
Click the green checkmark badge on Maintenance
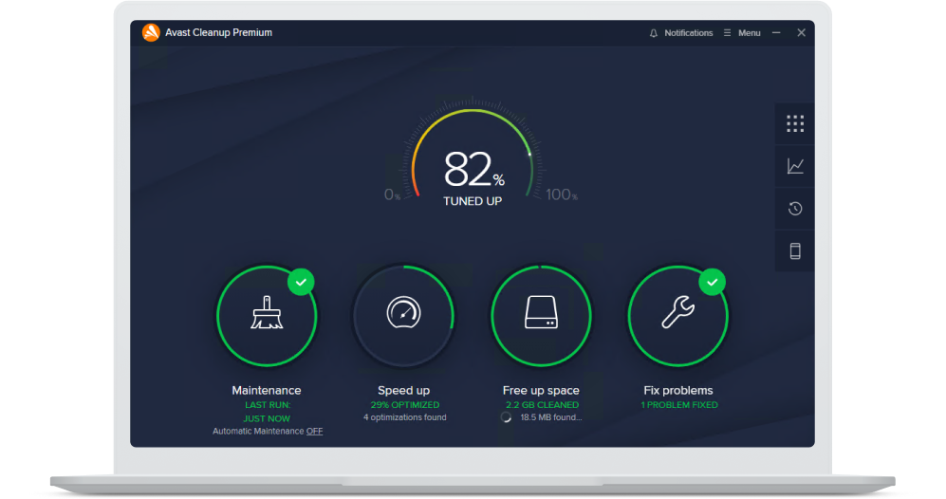301,282
